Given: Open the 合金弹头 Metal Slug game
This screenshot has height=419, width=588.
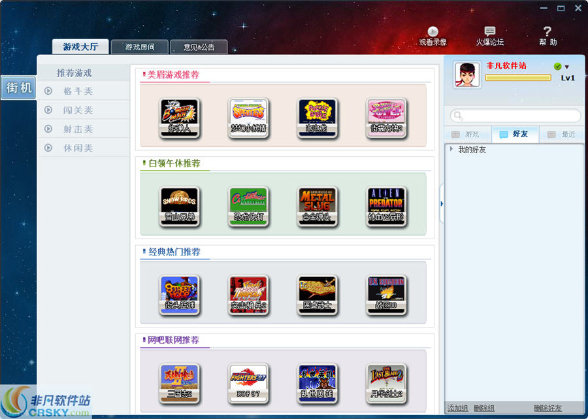Looking at the screenshot, I should tap(318, 207).
